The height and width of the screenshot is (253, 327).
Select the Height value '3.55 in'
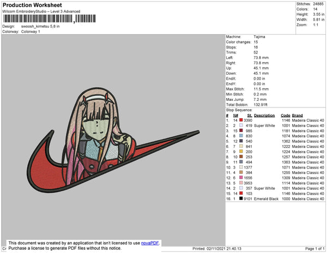tap(318, 14)
